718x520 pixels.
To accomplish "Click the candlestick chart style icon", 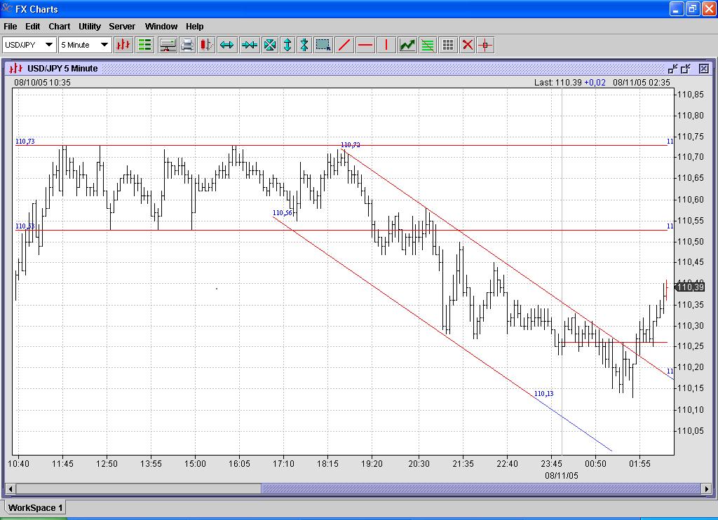I will 207,45.
